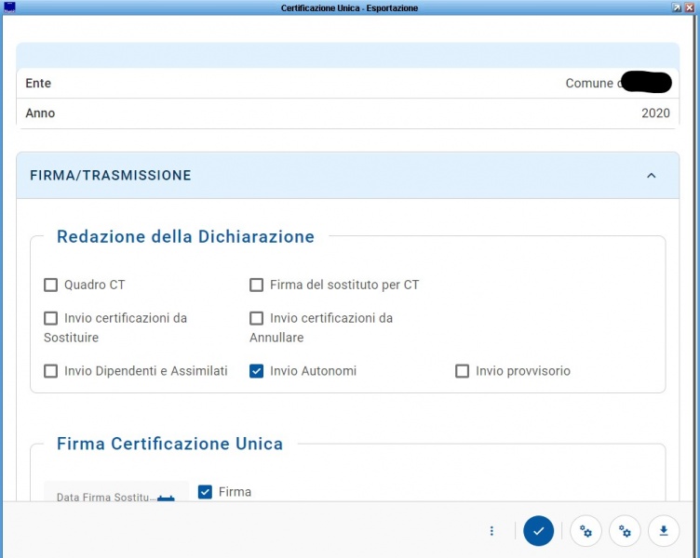Click the application icon in title bar

point(9,7)
